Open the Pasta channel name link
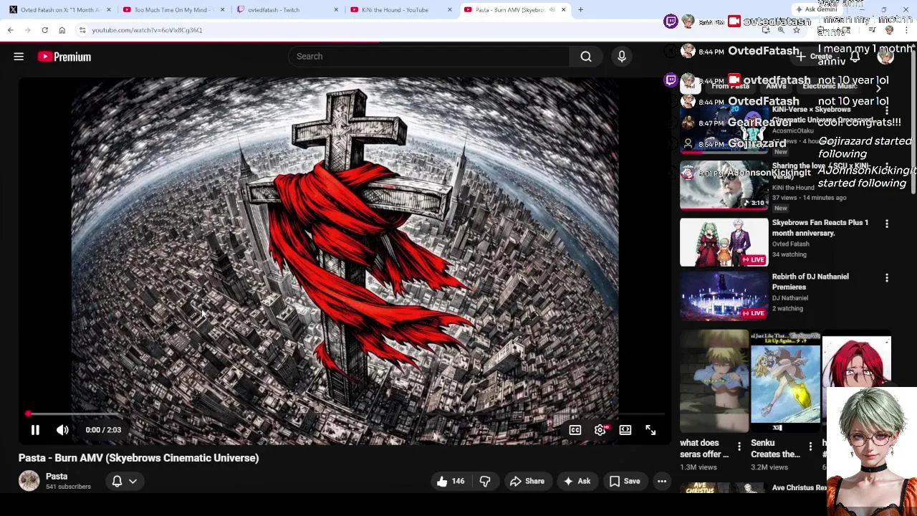Screen dimensions: 917x516 coord(57,477)
